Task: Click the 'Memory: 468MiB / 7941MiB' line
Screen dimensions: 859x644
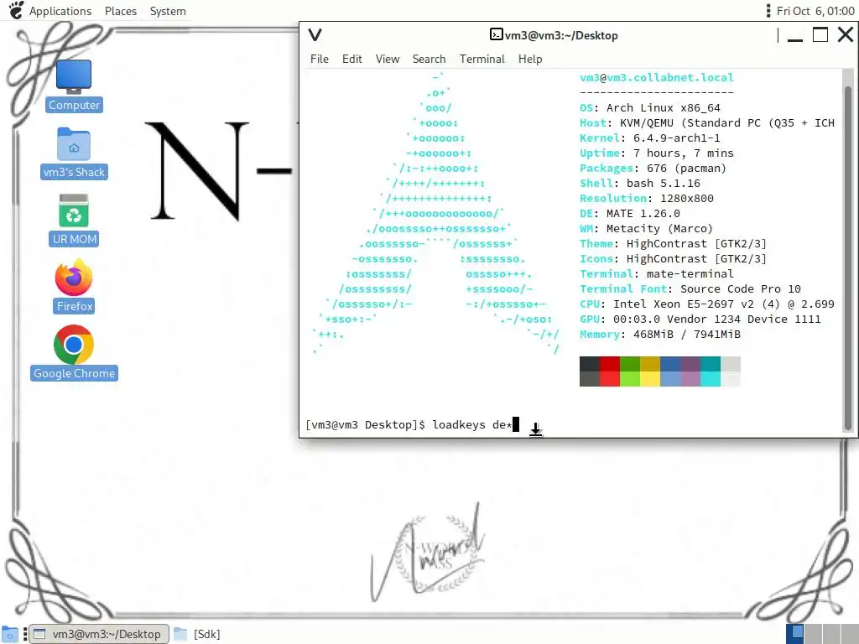Action: coord(659,334)
